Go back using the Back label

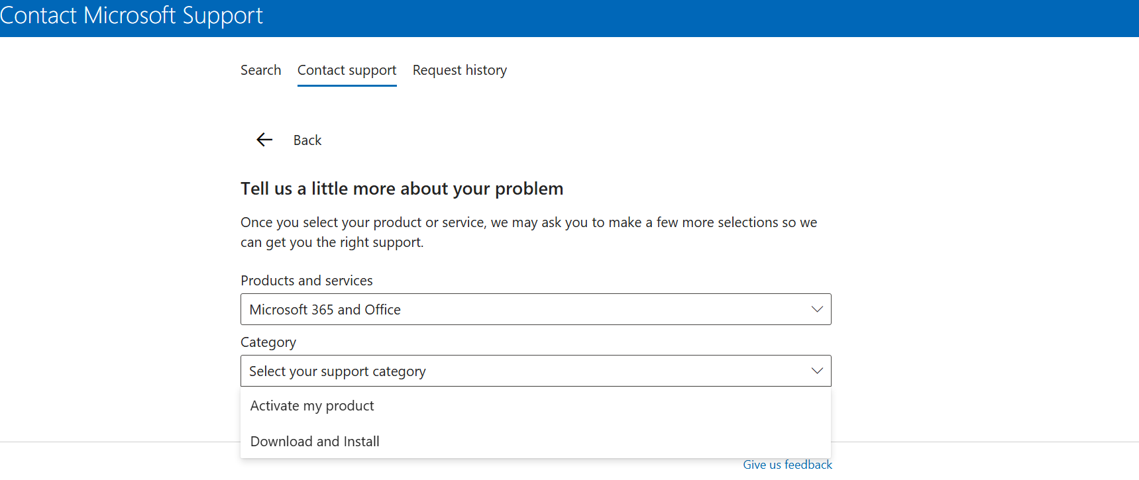tap(307, 140)
